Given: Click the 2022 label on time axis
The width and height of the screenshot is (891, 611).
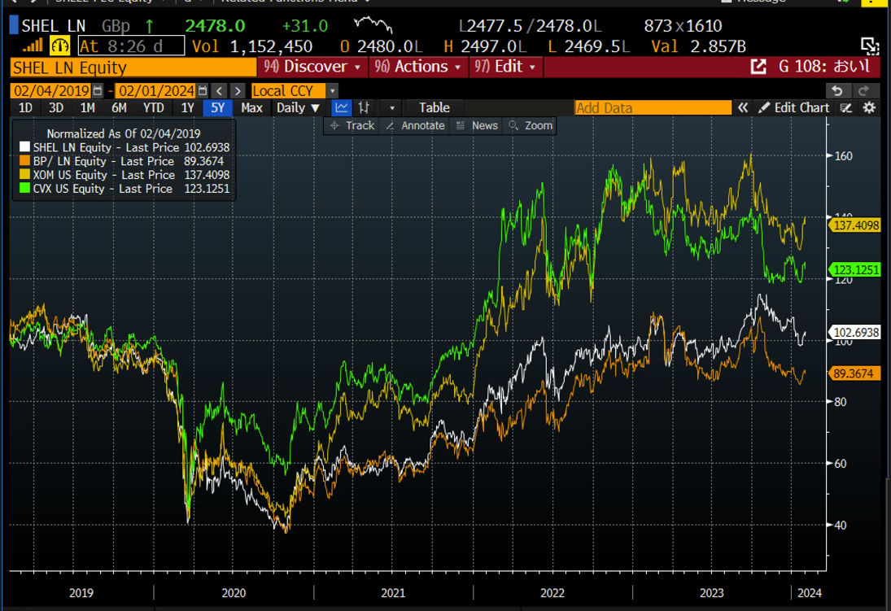Looking at the screenshot, I should pyautogui.click(x=553, y=593).
